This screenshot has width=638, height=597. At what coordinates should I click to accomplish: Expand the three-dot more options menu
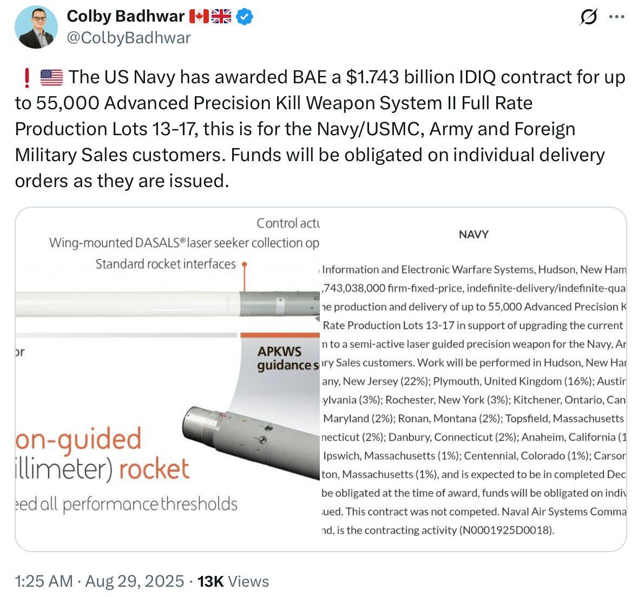616,17
